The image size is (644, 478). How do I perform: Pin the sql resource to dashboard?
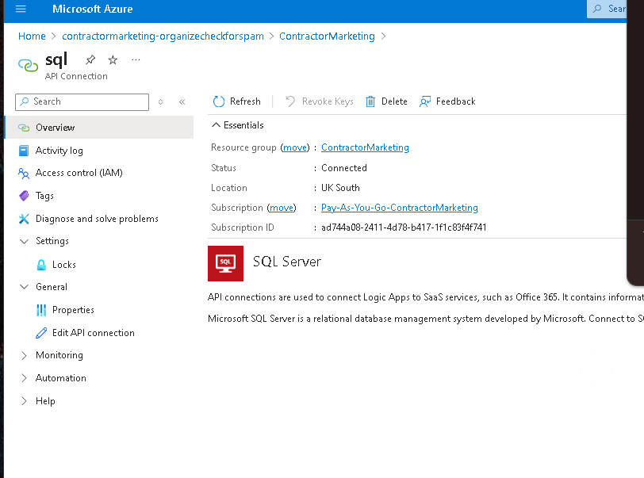90,60
